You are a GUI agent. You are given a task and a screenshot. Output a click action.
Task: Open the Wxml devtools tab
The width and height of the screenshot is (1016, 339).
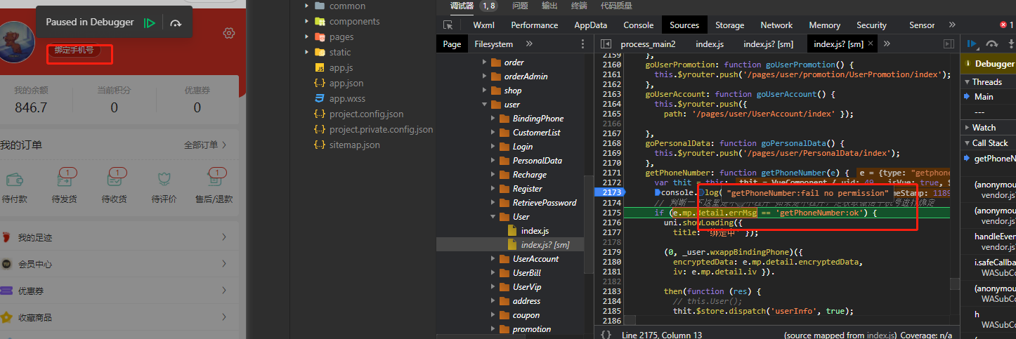pos(483,25)
